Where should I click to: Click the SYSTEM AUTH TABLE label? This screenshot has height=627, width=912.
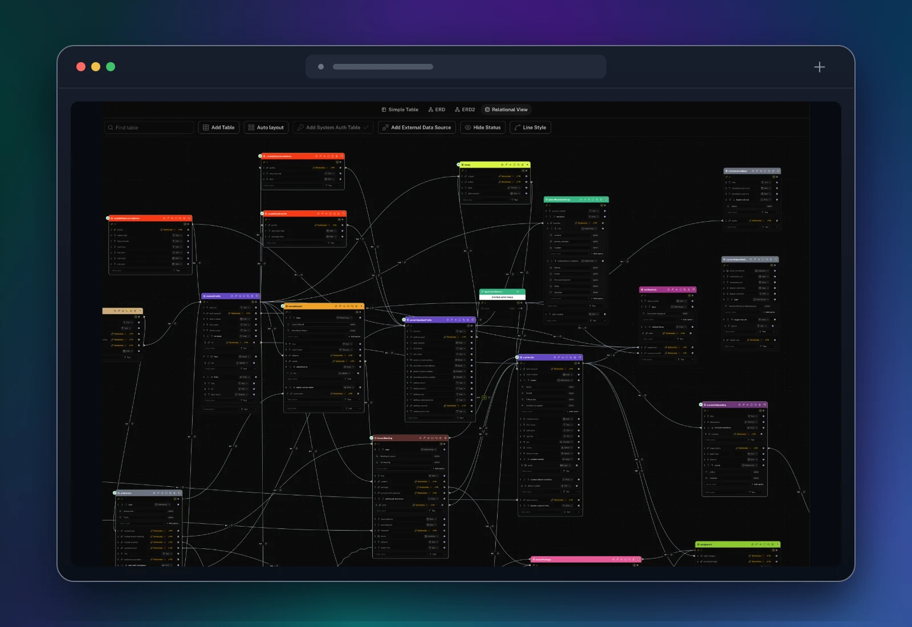pyautogui.click(x=502, y=297)
